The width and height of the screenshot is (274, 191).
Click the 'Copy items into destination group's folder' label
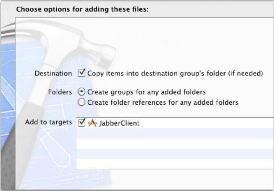point(175,73)
